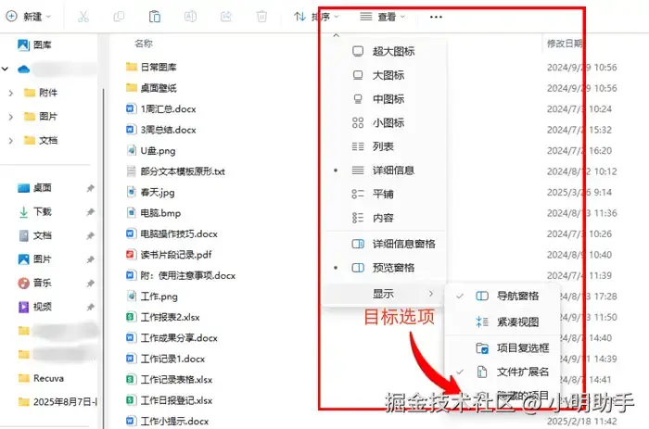Expand the 显示 submenu arrow
649x429 pixels.
click(x=431, y=294)
